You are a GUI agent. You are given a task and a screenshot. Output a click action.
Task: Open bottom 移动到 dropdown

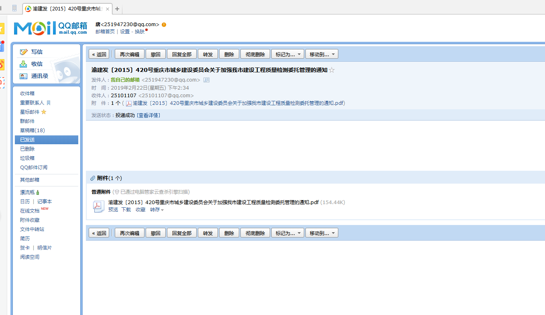[322, 233]
